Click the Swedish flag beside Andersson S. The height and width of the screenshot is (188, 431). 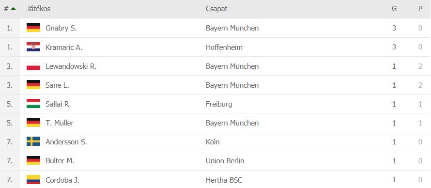33,141
